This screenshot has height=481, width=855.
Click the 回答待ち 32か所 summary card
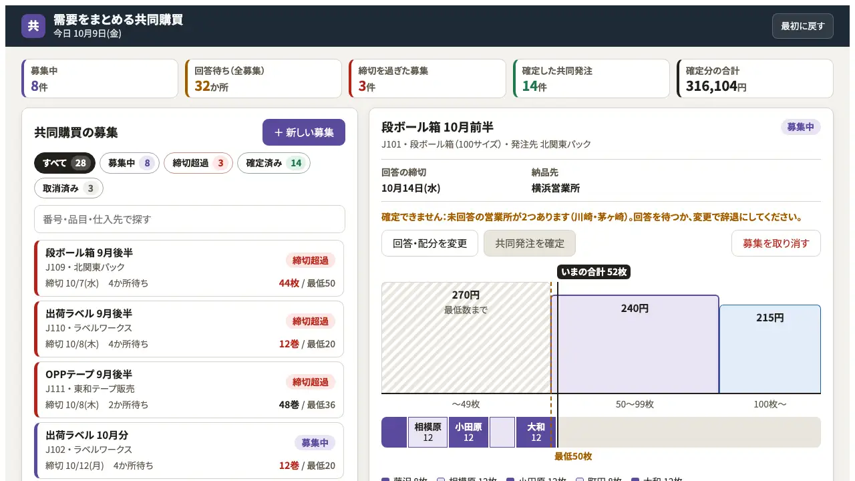pos(264,79)
